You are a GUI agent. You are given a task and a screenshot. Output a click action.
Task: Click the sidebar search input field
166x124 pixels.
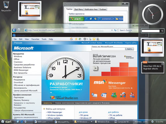coord(151,31)
